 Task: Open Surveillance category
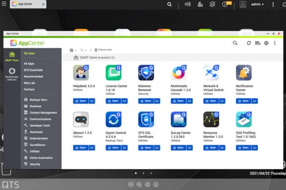point(35,145)
